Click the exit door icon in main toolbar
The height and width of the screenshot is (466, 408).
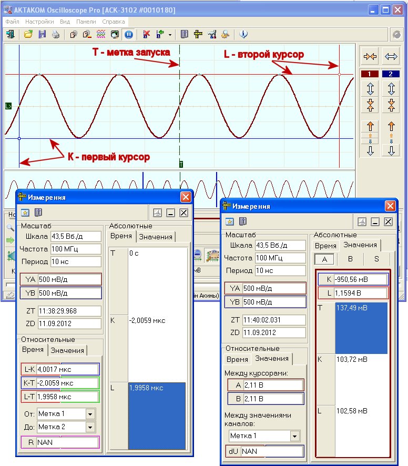click(11, 34)
